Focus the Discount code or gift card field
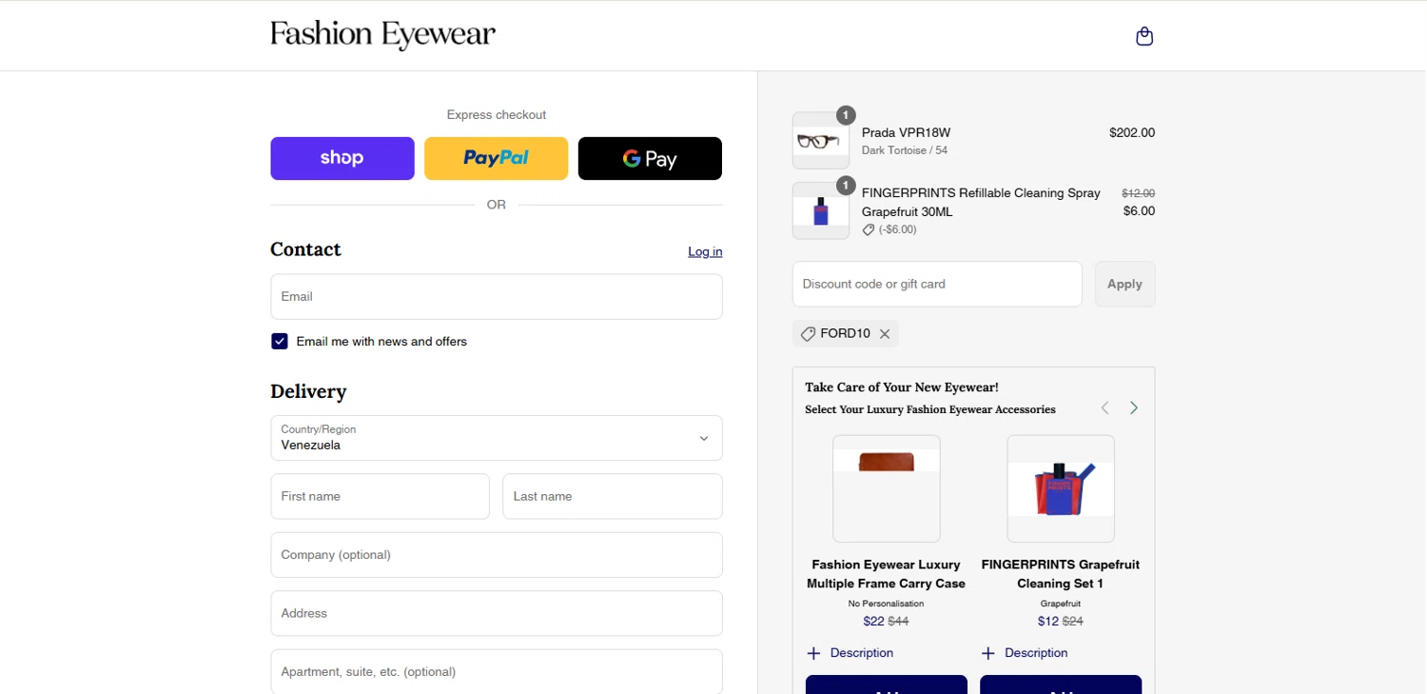Viewport: 1427px width, 694px height. pos(937,284)
